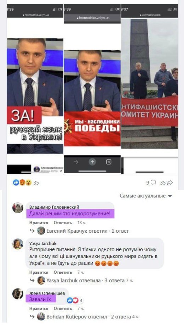Open the first screenshot with ЗА! русский язык caption
Viewport: 184px width, 325px height.
click(x=35, y=89)
